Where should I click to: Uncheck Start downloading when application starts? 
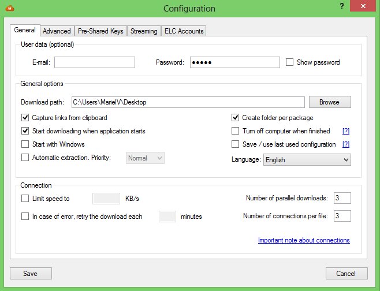click(25, 131)
